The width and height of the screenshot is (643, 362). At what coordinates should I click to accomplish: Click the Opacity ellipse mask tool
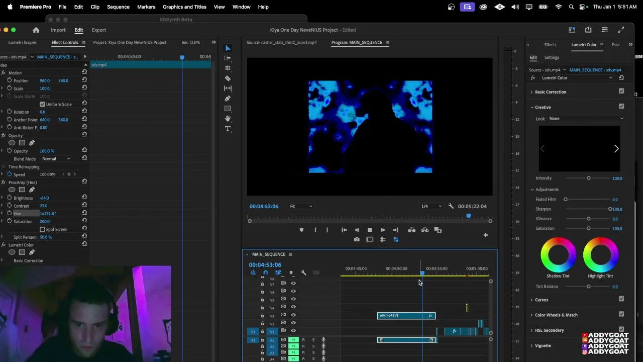tap(12, 143)
